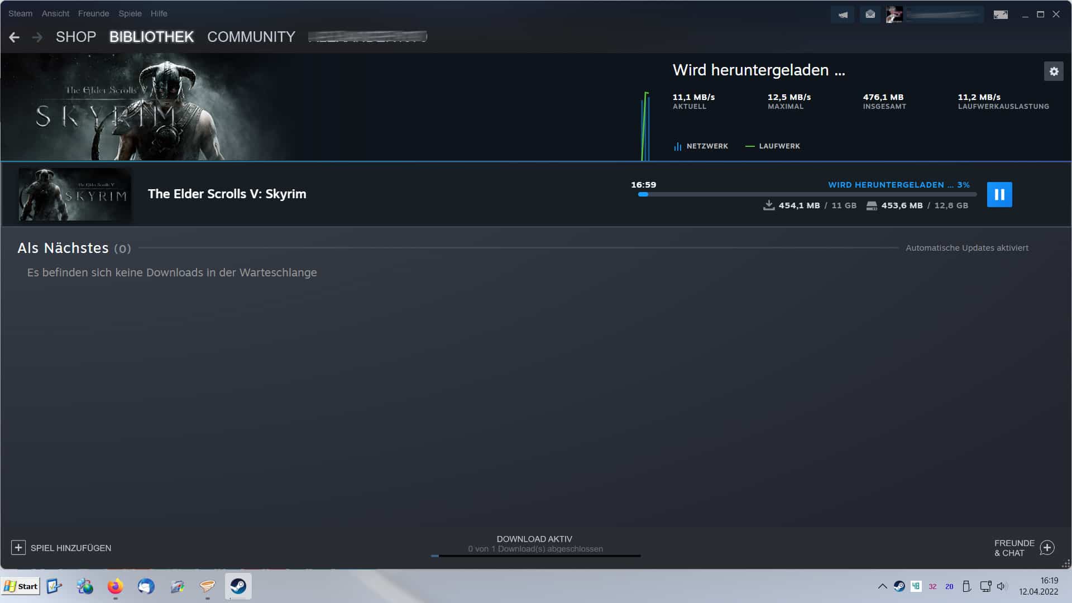Viewport: 1072px width, 603px height.
Task: Open the announcements megaphone icon
Action: pos(843,15)
